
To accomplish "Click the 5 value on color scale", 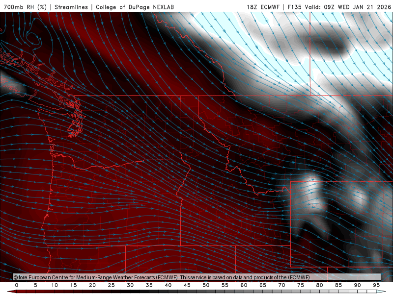I will pyautogui.click(x=35, y=285).
